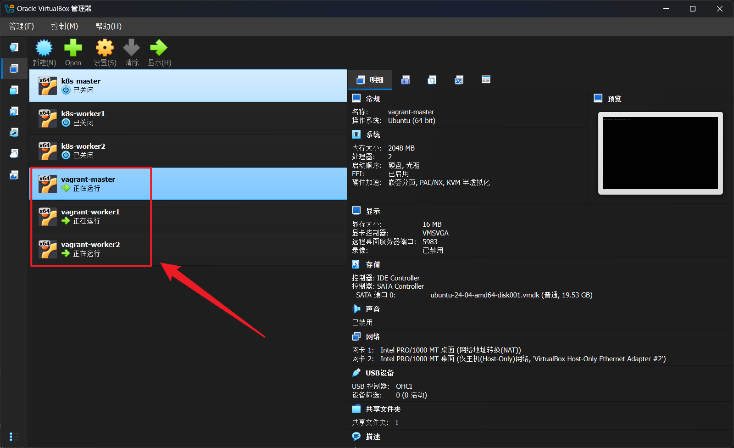Open the snapshots camera tab icon

[405, 80]
